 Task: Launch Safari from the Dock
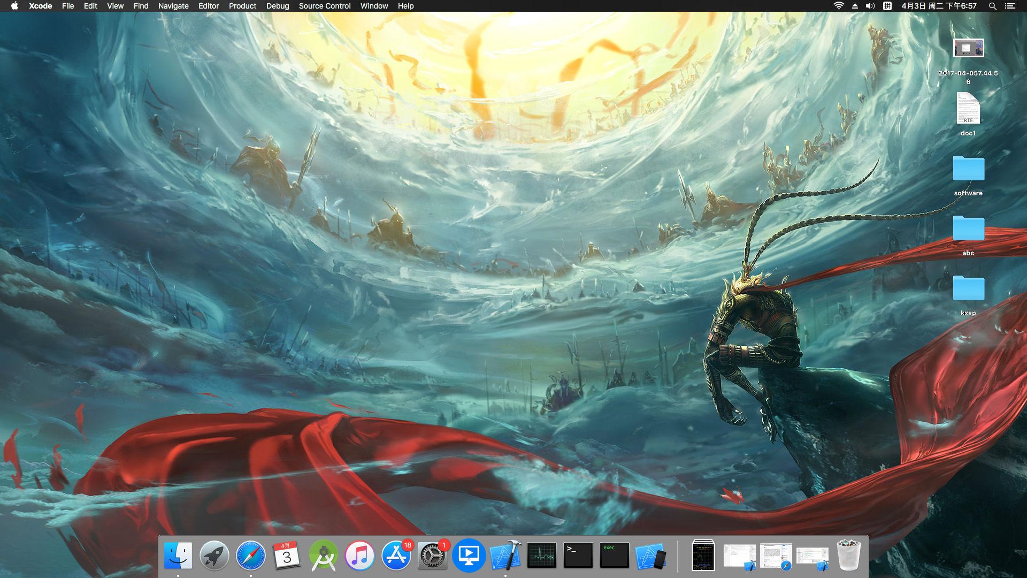pyautogui.click(x=250, y=556)
